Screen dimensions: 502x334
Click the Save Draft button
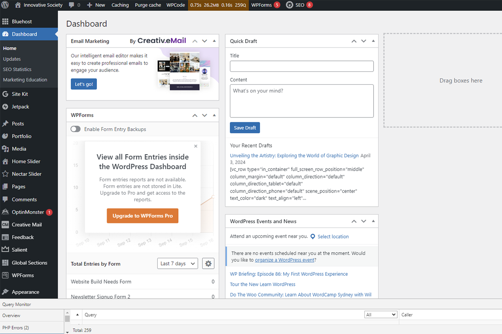[x=245, y=128]
